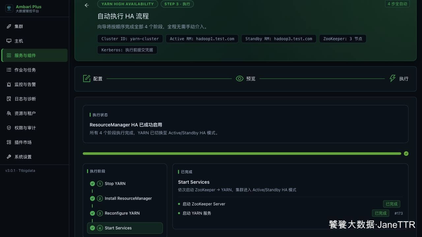The image size is (422, 237).
Task: Click the wrench icon beside 系统设置
Action: (x=9, y=157)
